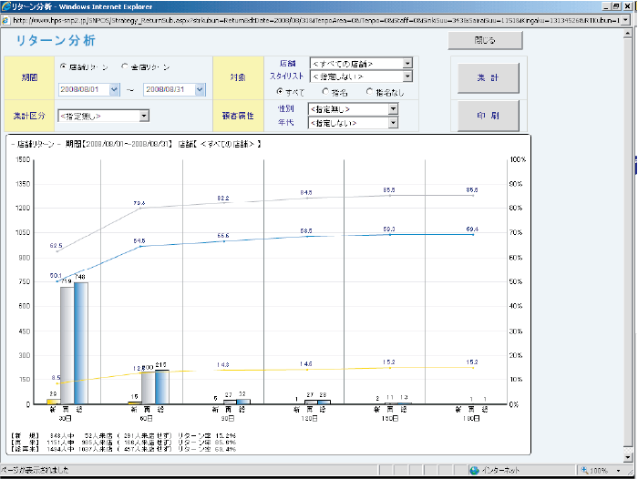The width and height of the screenshot is (638, 479).
Task: Choose the すべて radio option
Action: point(281,91)
